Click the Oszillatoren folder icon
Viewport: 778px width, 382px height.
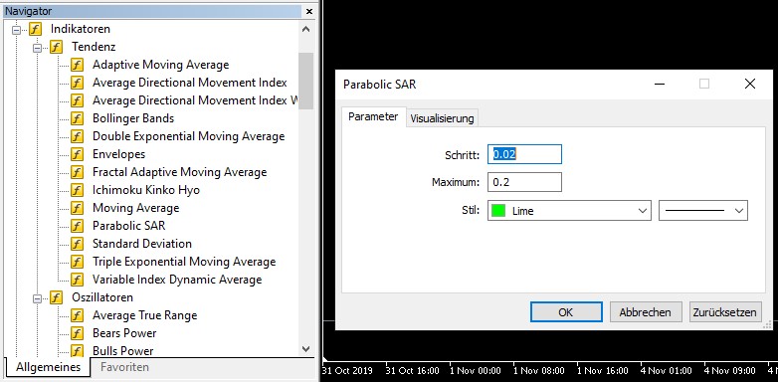pyautogui.click(x=56, y=297)
